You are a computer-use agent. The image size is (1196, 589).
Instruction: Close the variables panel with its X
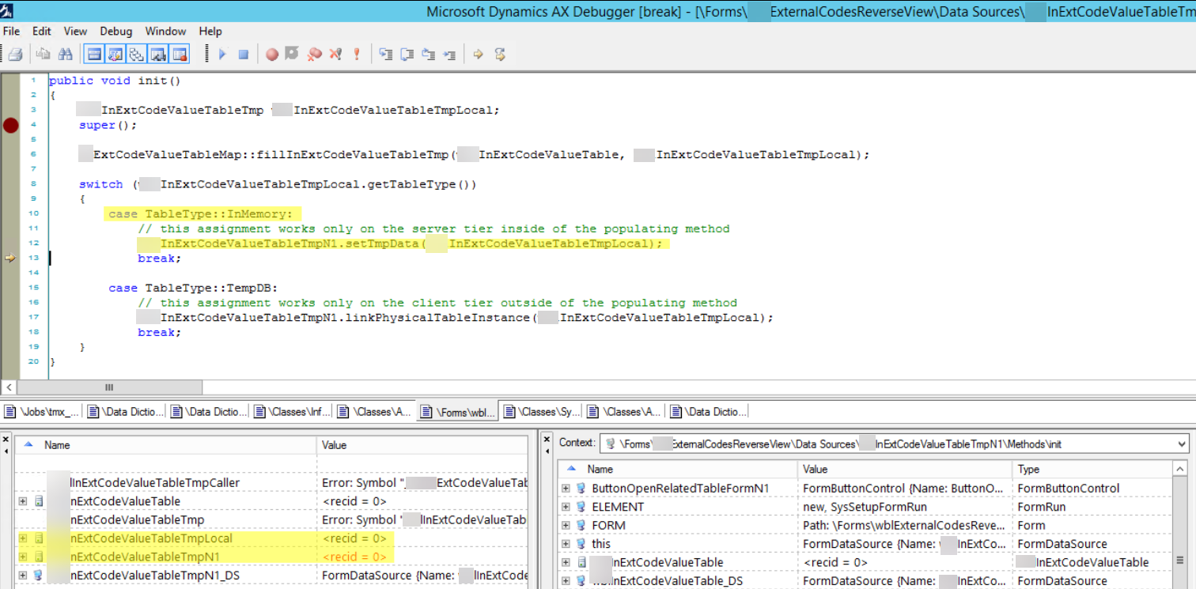tap(547, 437)
